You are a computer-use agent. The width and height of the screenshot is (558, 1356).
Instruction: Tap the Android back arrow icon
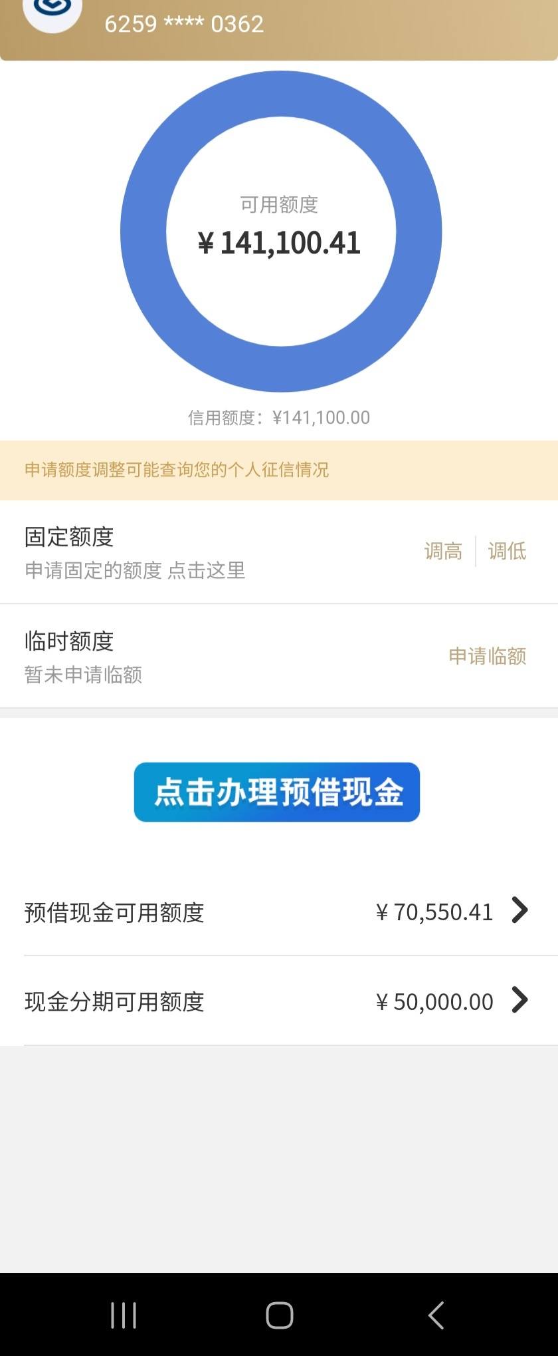(436, 1315)
